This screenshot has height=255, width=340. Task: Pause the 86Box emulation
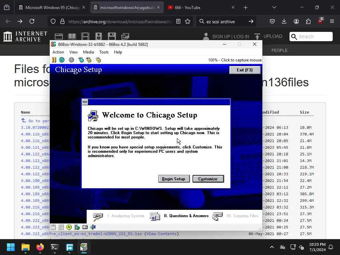point(54,60)
